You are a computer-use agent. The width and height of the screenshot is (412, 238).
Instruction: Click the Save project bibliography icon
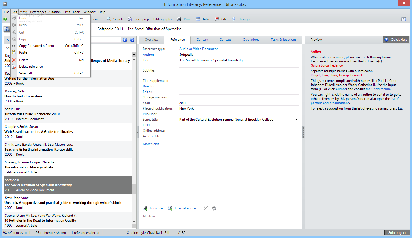click(x=130, y=19)
